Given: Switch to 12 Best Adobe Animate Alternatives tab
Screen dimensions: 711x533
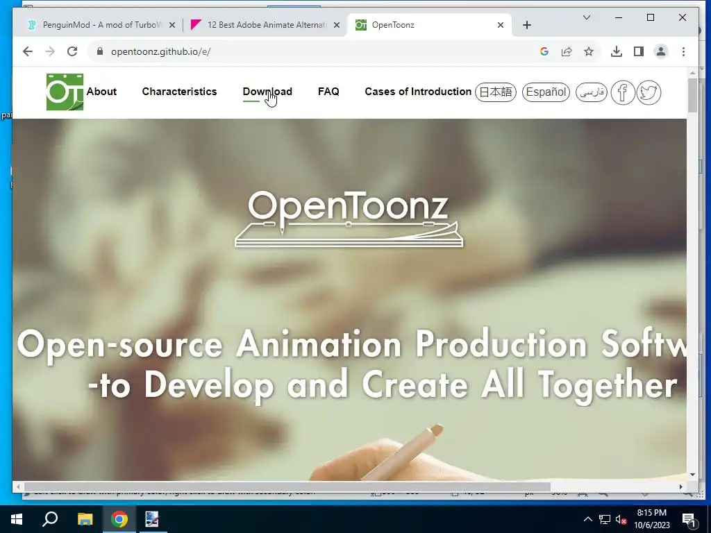Looking at the screenshot, I should [x=267, y=25].
